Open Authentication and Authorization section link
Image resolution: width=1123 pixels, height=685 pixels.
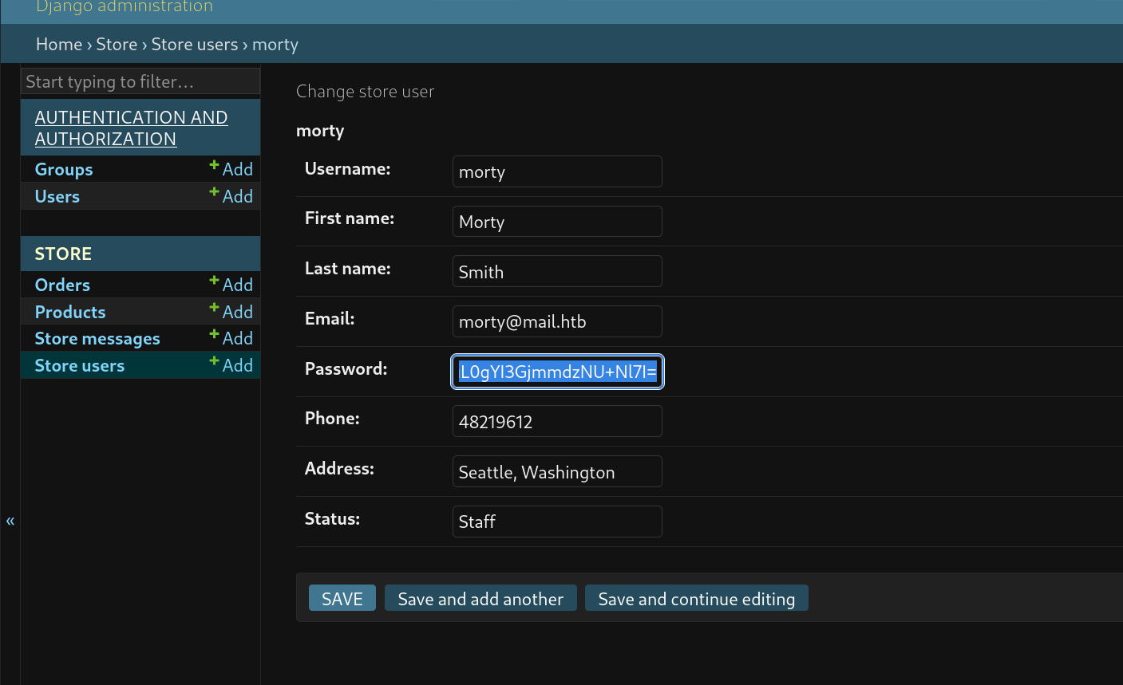pos(132,128)
